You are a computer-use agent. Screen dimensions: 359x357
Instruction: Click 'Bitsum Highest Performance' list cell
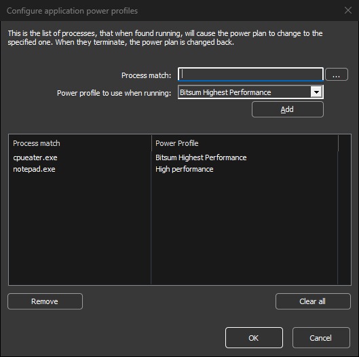click(201, 157)
